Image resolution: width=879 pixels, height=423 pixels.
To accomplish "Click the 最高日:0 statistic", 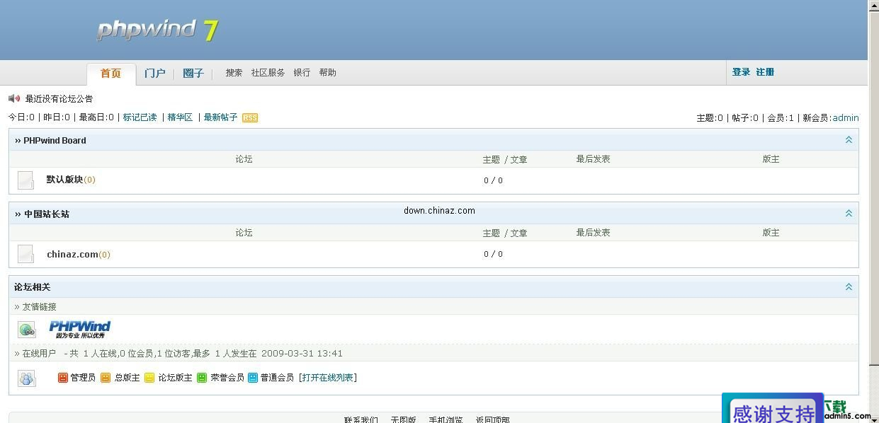I will [96, 117].
